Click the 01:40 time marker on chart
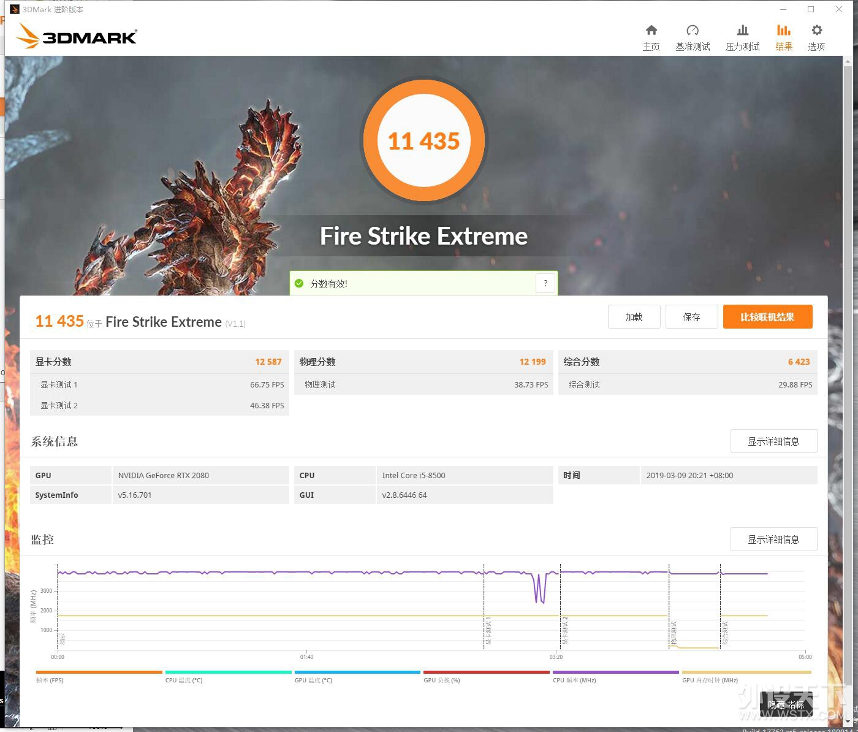This screenshot has width=858, height=732. pyautogui.click(x=306, y=657)
